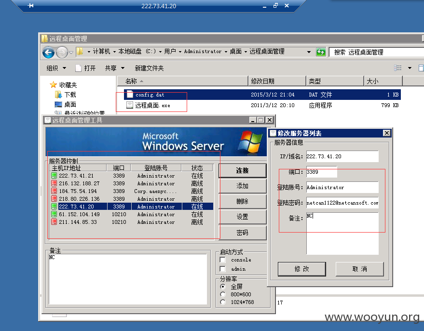Click 新建文件夹 in the Explorer toolbar
Viewport: 424px width, 331px height.
(x=149, y=68)
